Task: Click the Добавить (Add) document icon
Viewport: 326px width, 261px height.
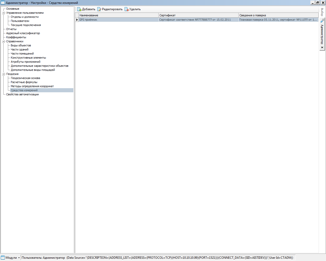Action: [79, 9]
